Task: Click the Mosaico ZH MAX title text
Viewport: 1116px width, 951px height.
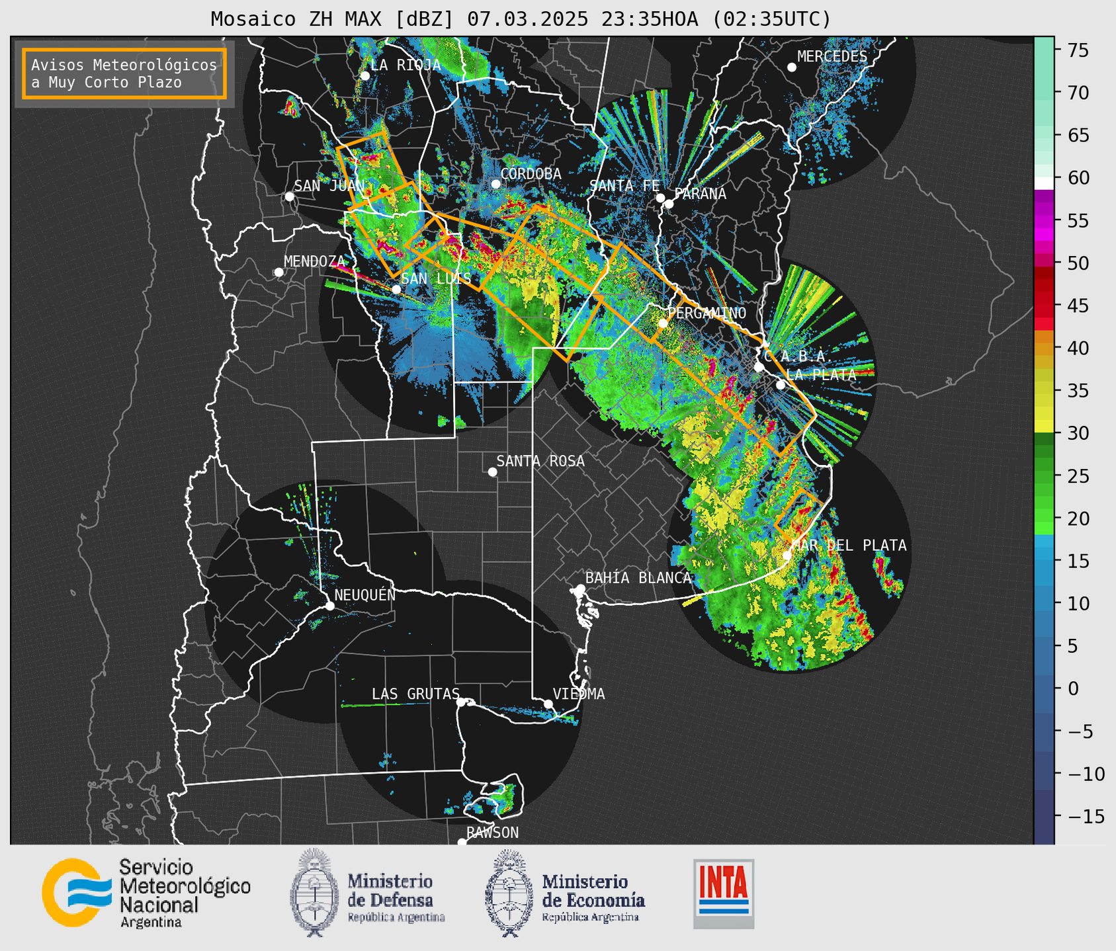Action: coord(521,19)
